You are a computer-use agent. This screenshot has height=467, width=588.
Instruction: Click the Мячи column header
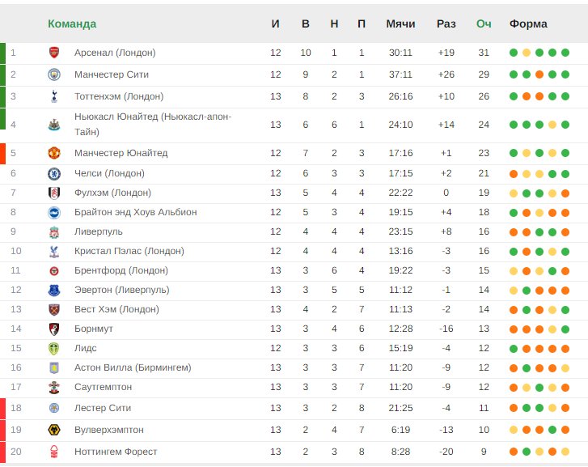[400, 23]
